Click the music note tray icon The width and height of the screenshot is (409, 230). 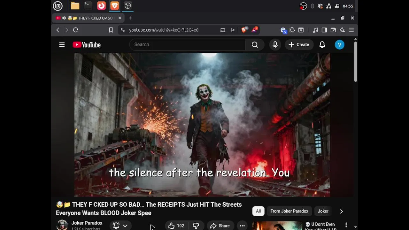click(x=337, y=6)
